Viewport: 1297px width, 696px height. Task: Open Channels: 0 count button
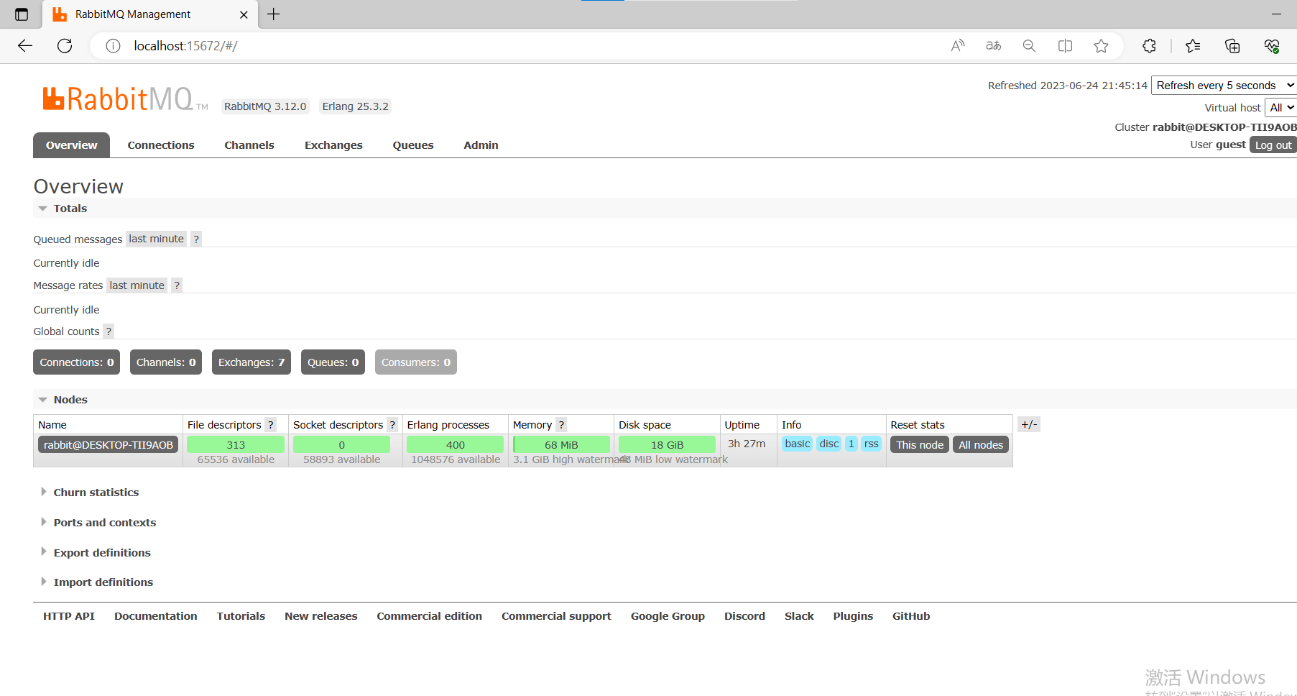[166, 362]
